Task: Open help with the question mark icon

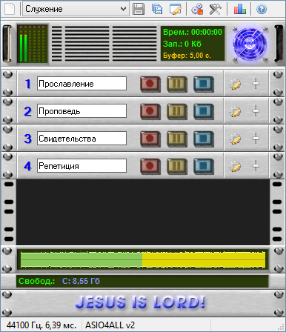Action: (x=262, y=9)
